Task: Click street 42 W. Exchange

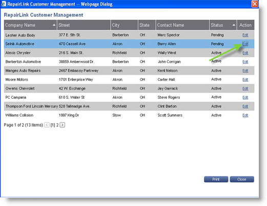Action: pyautogui.click(x=72, y=88)
